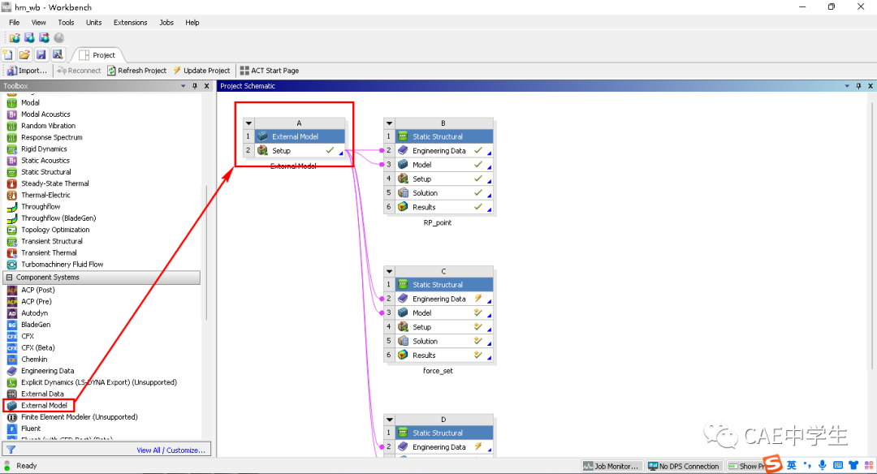Click the New Project toolbar icon
Viewport: 877px width, 474px height.
point(8,54)
